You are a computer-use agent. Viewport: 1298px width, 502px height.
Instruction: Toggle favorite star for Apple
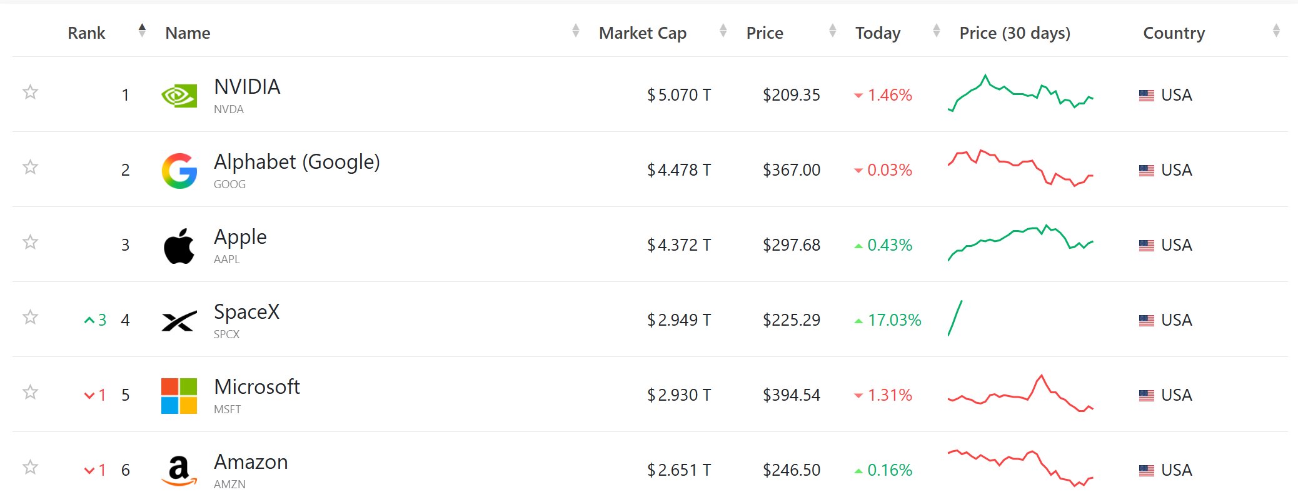30,242
